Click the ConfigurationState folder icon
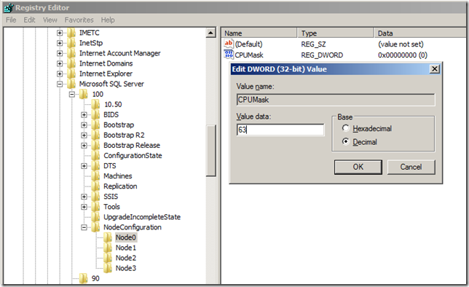The width and height of the screenshot is (469, 287). click(x=95, y=156)
